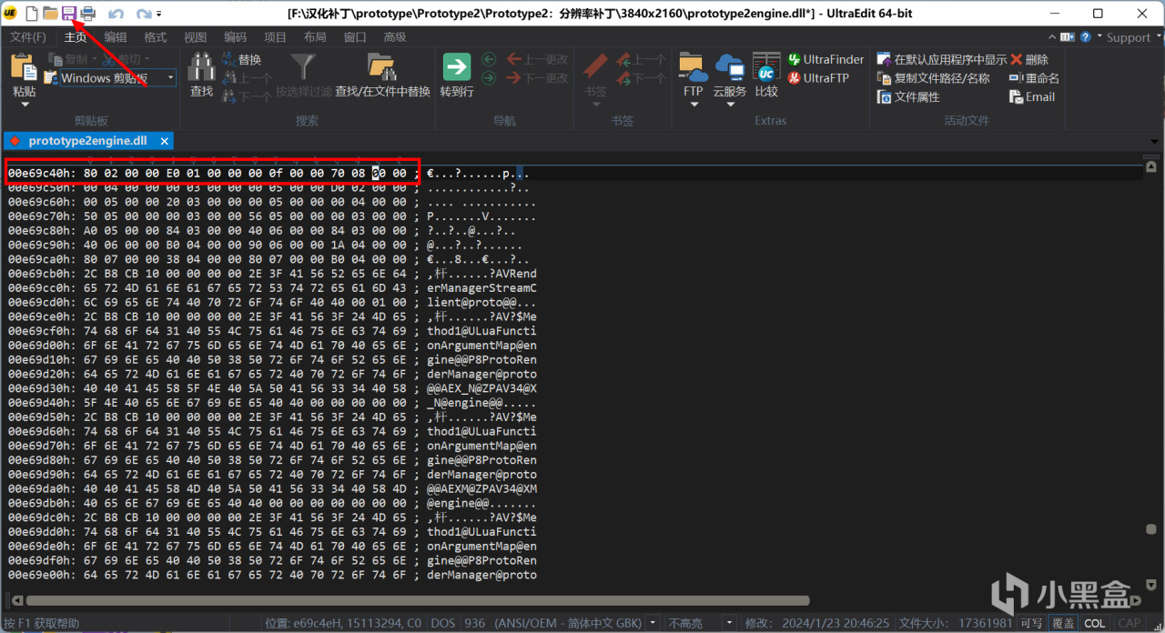Viewport: 1165px width, 633px height.
Task: Click the vertical scrollbar up arrow
Action: pyautogui.click(x=1151, y=167)
